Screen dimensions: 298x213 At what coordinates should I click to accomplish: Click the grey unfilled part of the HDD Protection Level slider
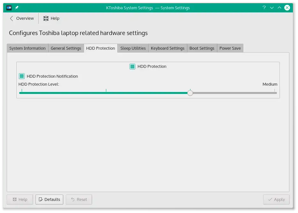[235, 93]
